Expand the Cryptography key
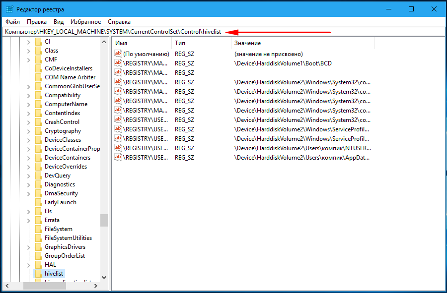This screenshot has height=293, width=447. pyautogui.click(x=28, y=131)
